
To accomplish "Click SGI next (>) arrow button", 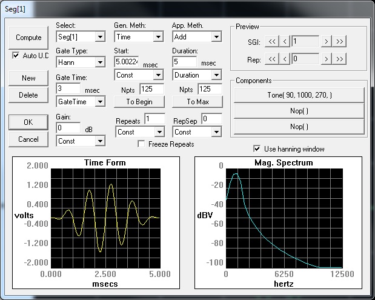I will (326, 41).
